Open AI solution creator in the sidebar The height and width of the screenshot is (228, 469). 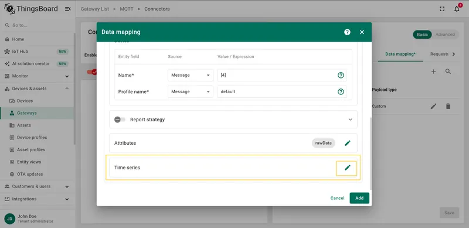click(x=36, y=64)
